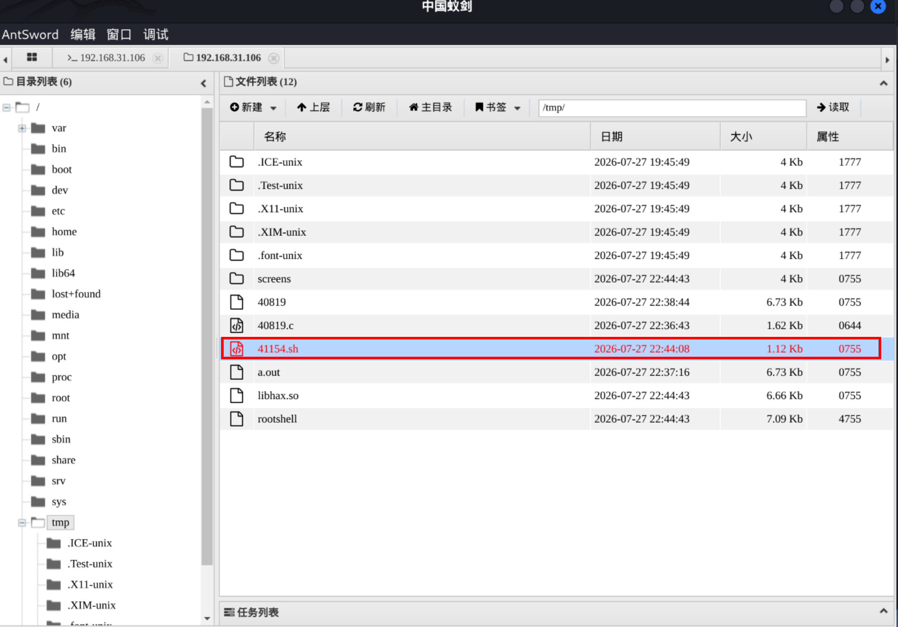Open the 编辑 menu
The image size is (898, 627).
coord(83,35)
